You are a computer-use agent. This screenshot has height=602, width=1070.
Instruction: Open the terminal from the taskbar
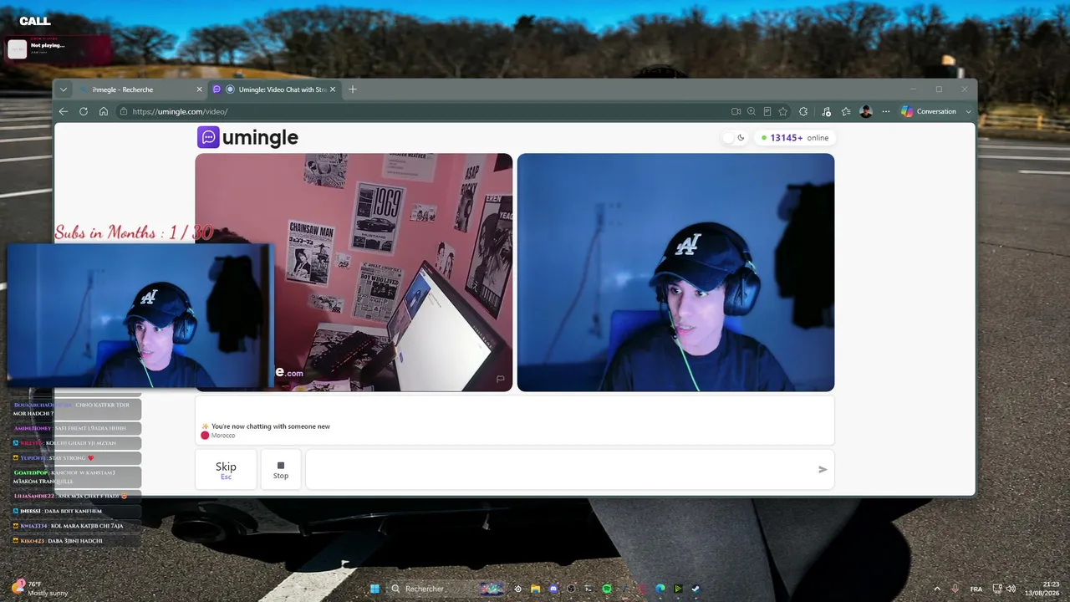pyautogui.click(x=588, y=589)
